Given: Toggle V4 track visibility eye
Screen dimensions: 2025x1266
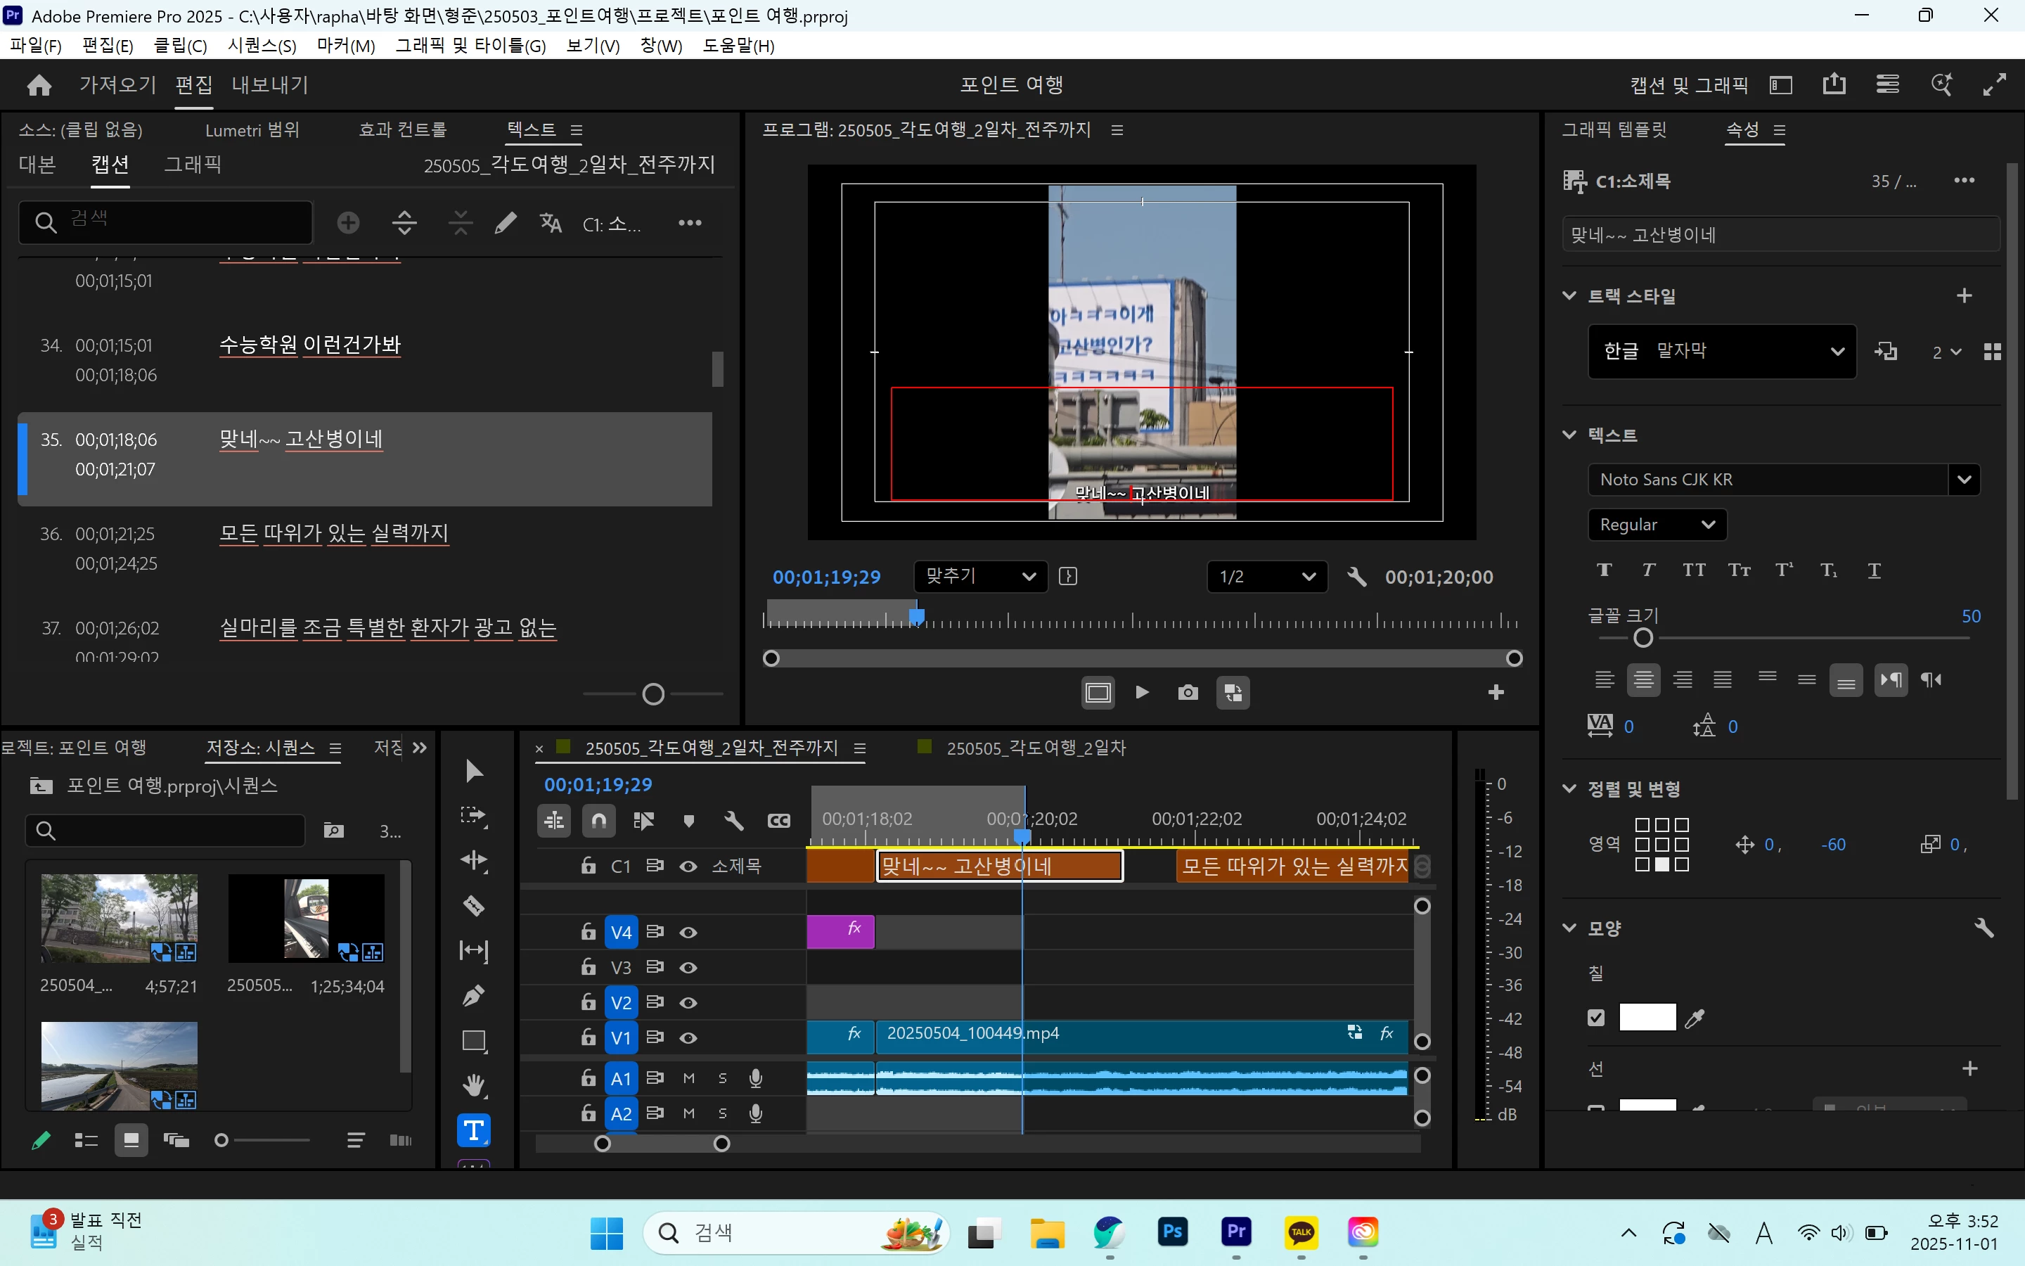Looking at the screenshot, I should 688,932.
